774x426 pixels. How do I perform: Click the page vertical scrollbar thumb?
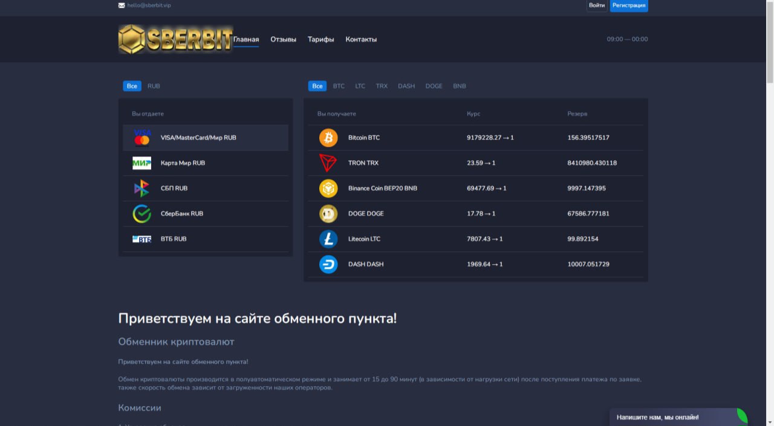point(770,42)
